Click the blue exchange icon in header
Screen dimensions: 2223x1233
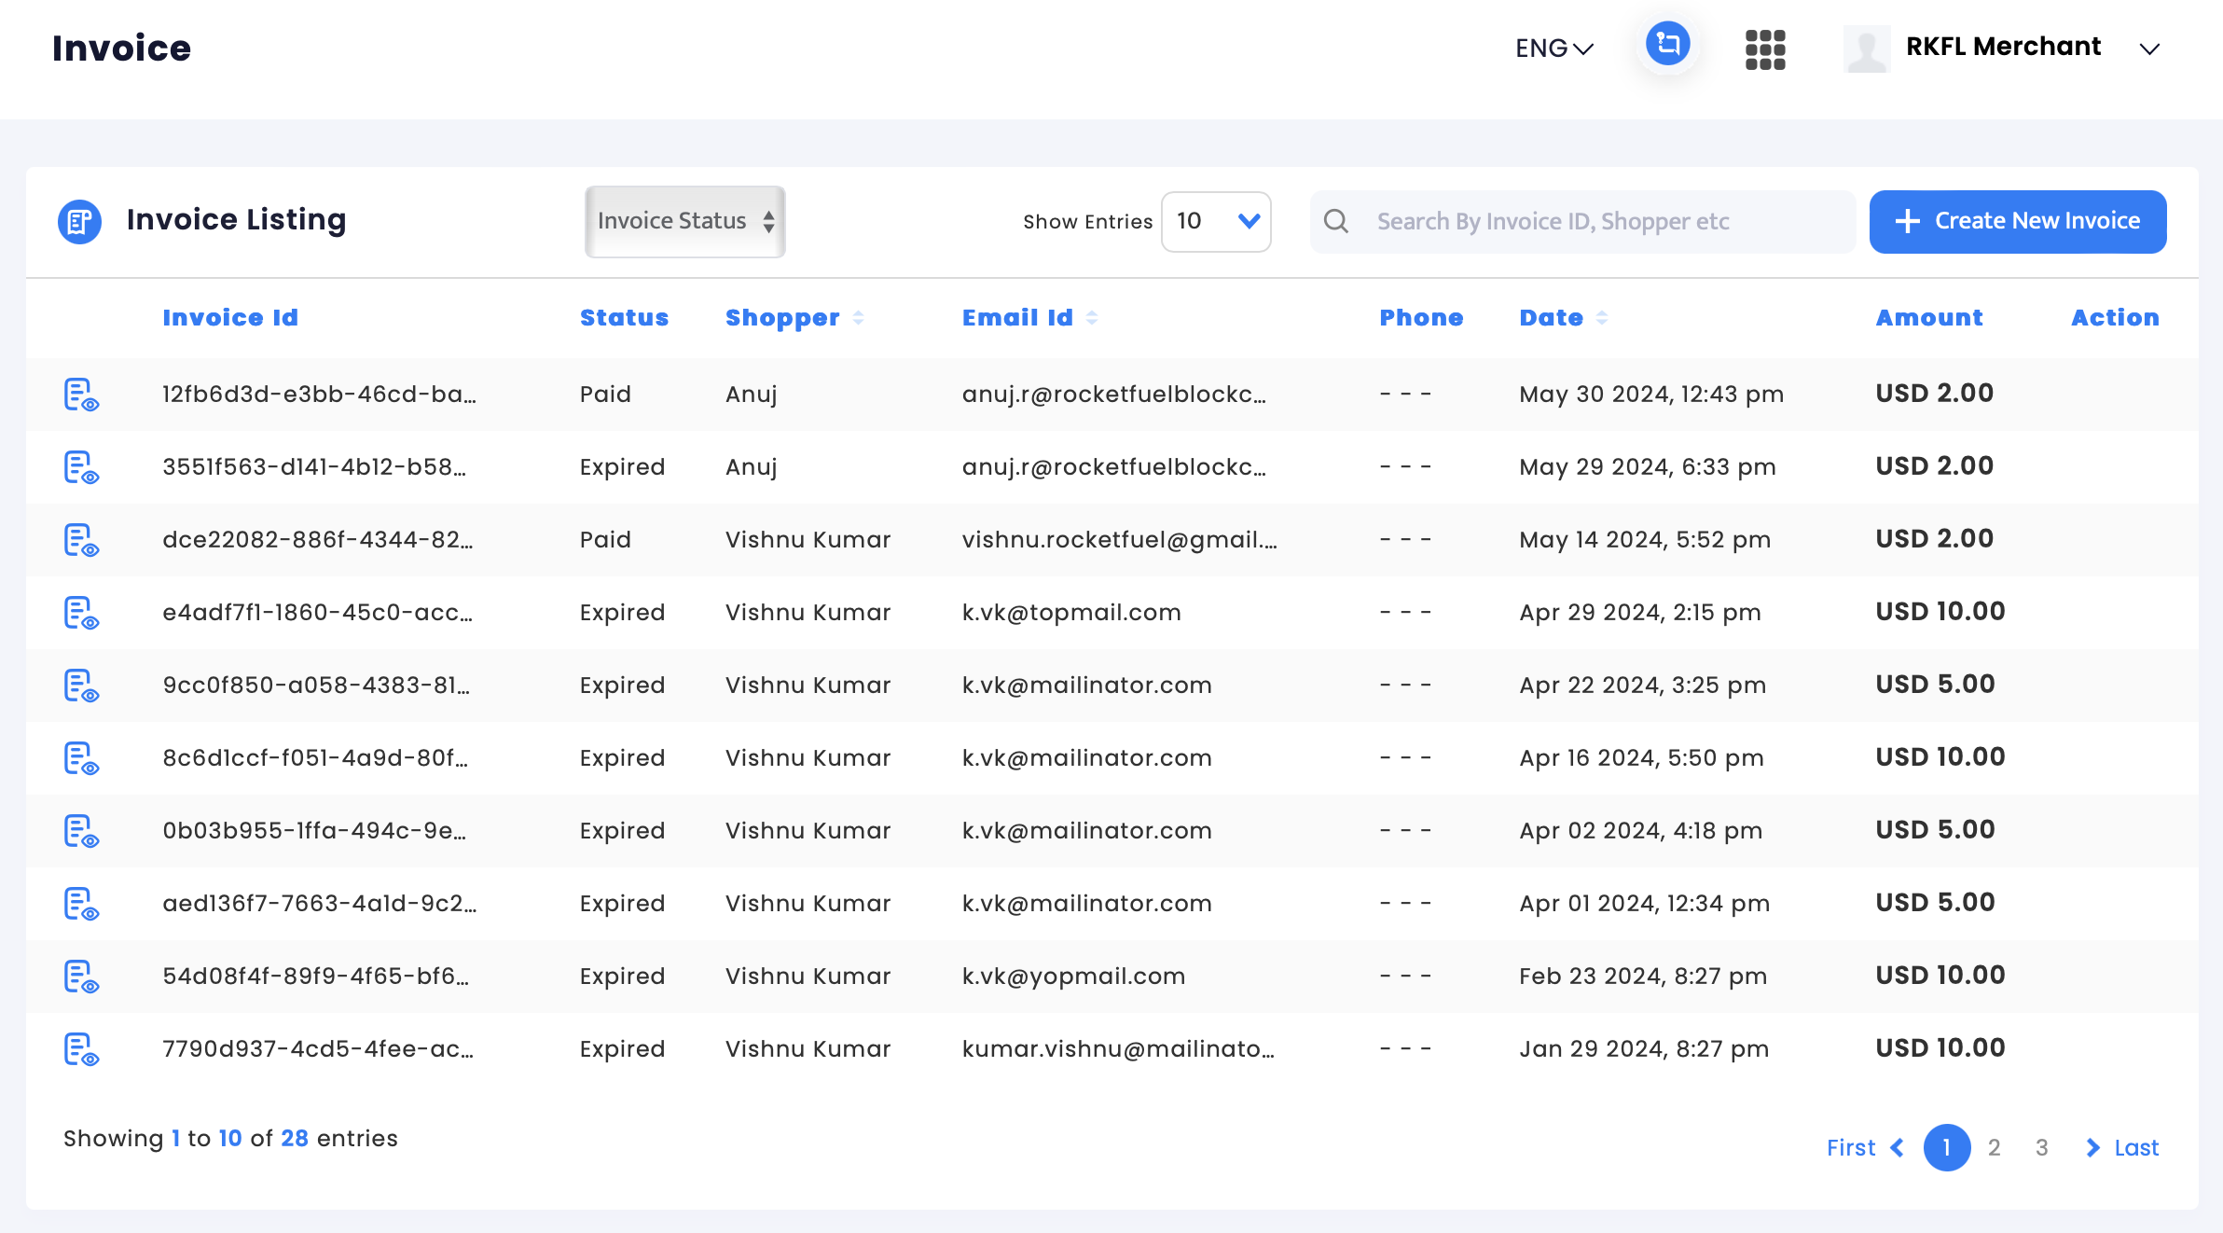pyautogui.click(x=1667, y=45)
